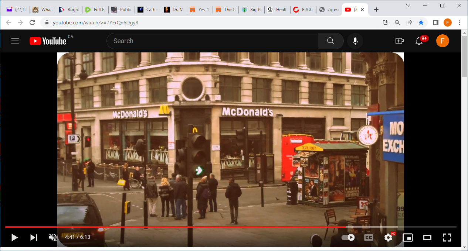Switch to the "/qresc" tab
Image resolution: width=468 pixels, height=251 pixels.
pyautogui.click(x=330, y=10)
